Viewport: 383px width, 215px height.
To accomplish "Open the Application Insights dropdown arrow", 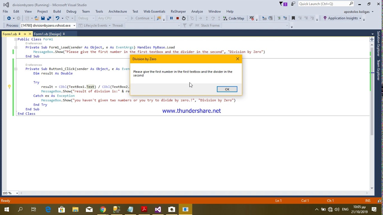I will 360,18.
